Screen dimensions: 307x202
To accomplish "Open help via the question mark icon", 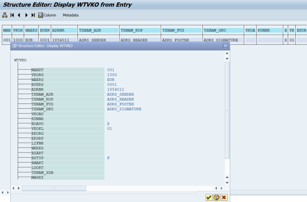I will point(216,198).
